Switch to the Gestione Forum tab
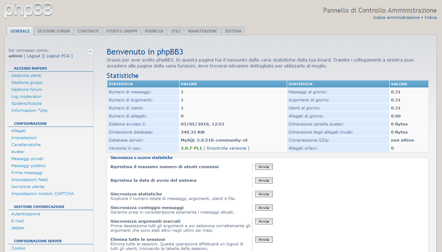Image resolution: width=442 pixels, height=252 pixels. 54,31
